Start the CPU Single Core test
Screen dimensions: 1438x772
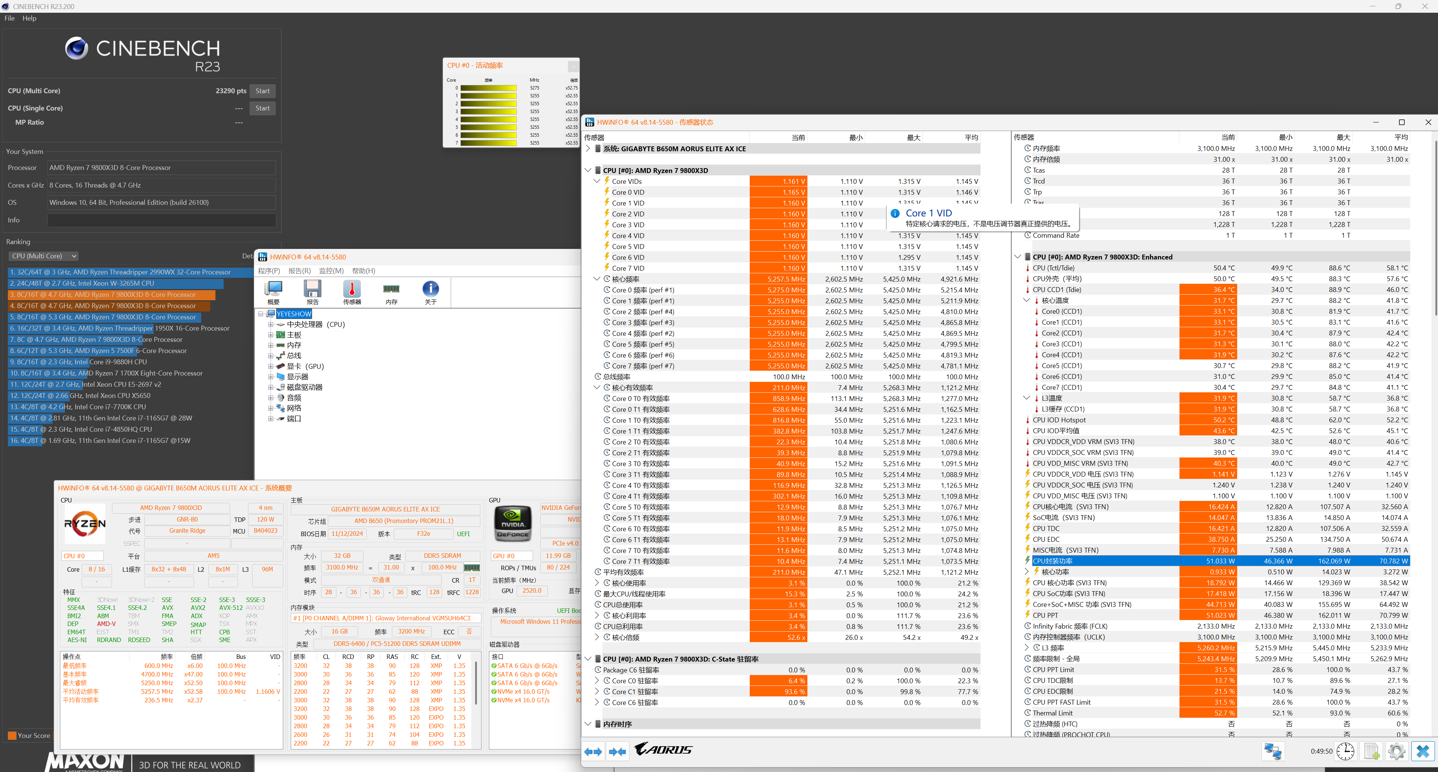262,108
